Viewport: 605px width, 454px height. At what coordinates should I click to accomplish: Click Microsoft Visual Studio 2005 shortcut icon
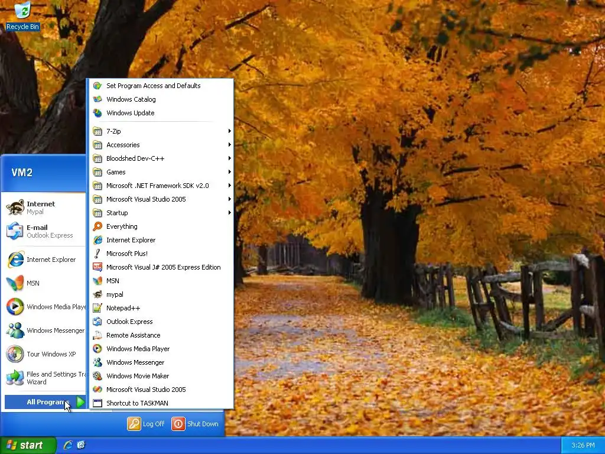pyautogui.click(x=97, y=390)
